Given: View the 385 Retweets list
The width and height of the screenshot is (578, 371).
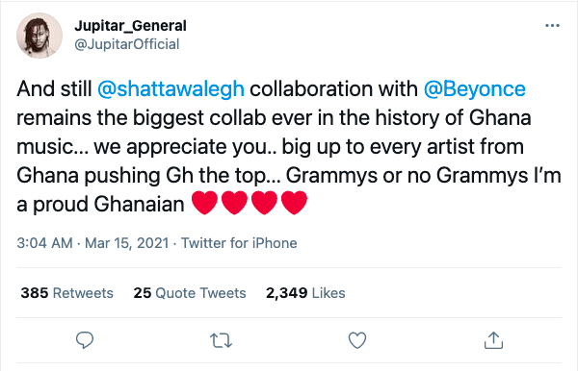Looking at the screenshot, I should pyautogui.click(x=67, y=293).
